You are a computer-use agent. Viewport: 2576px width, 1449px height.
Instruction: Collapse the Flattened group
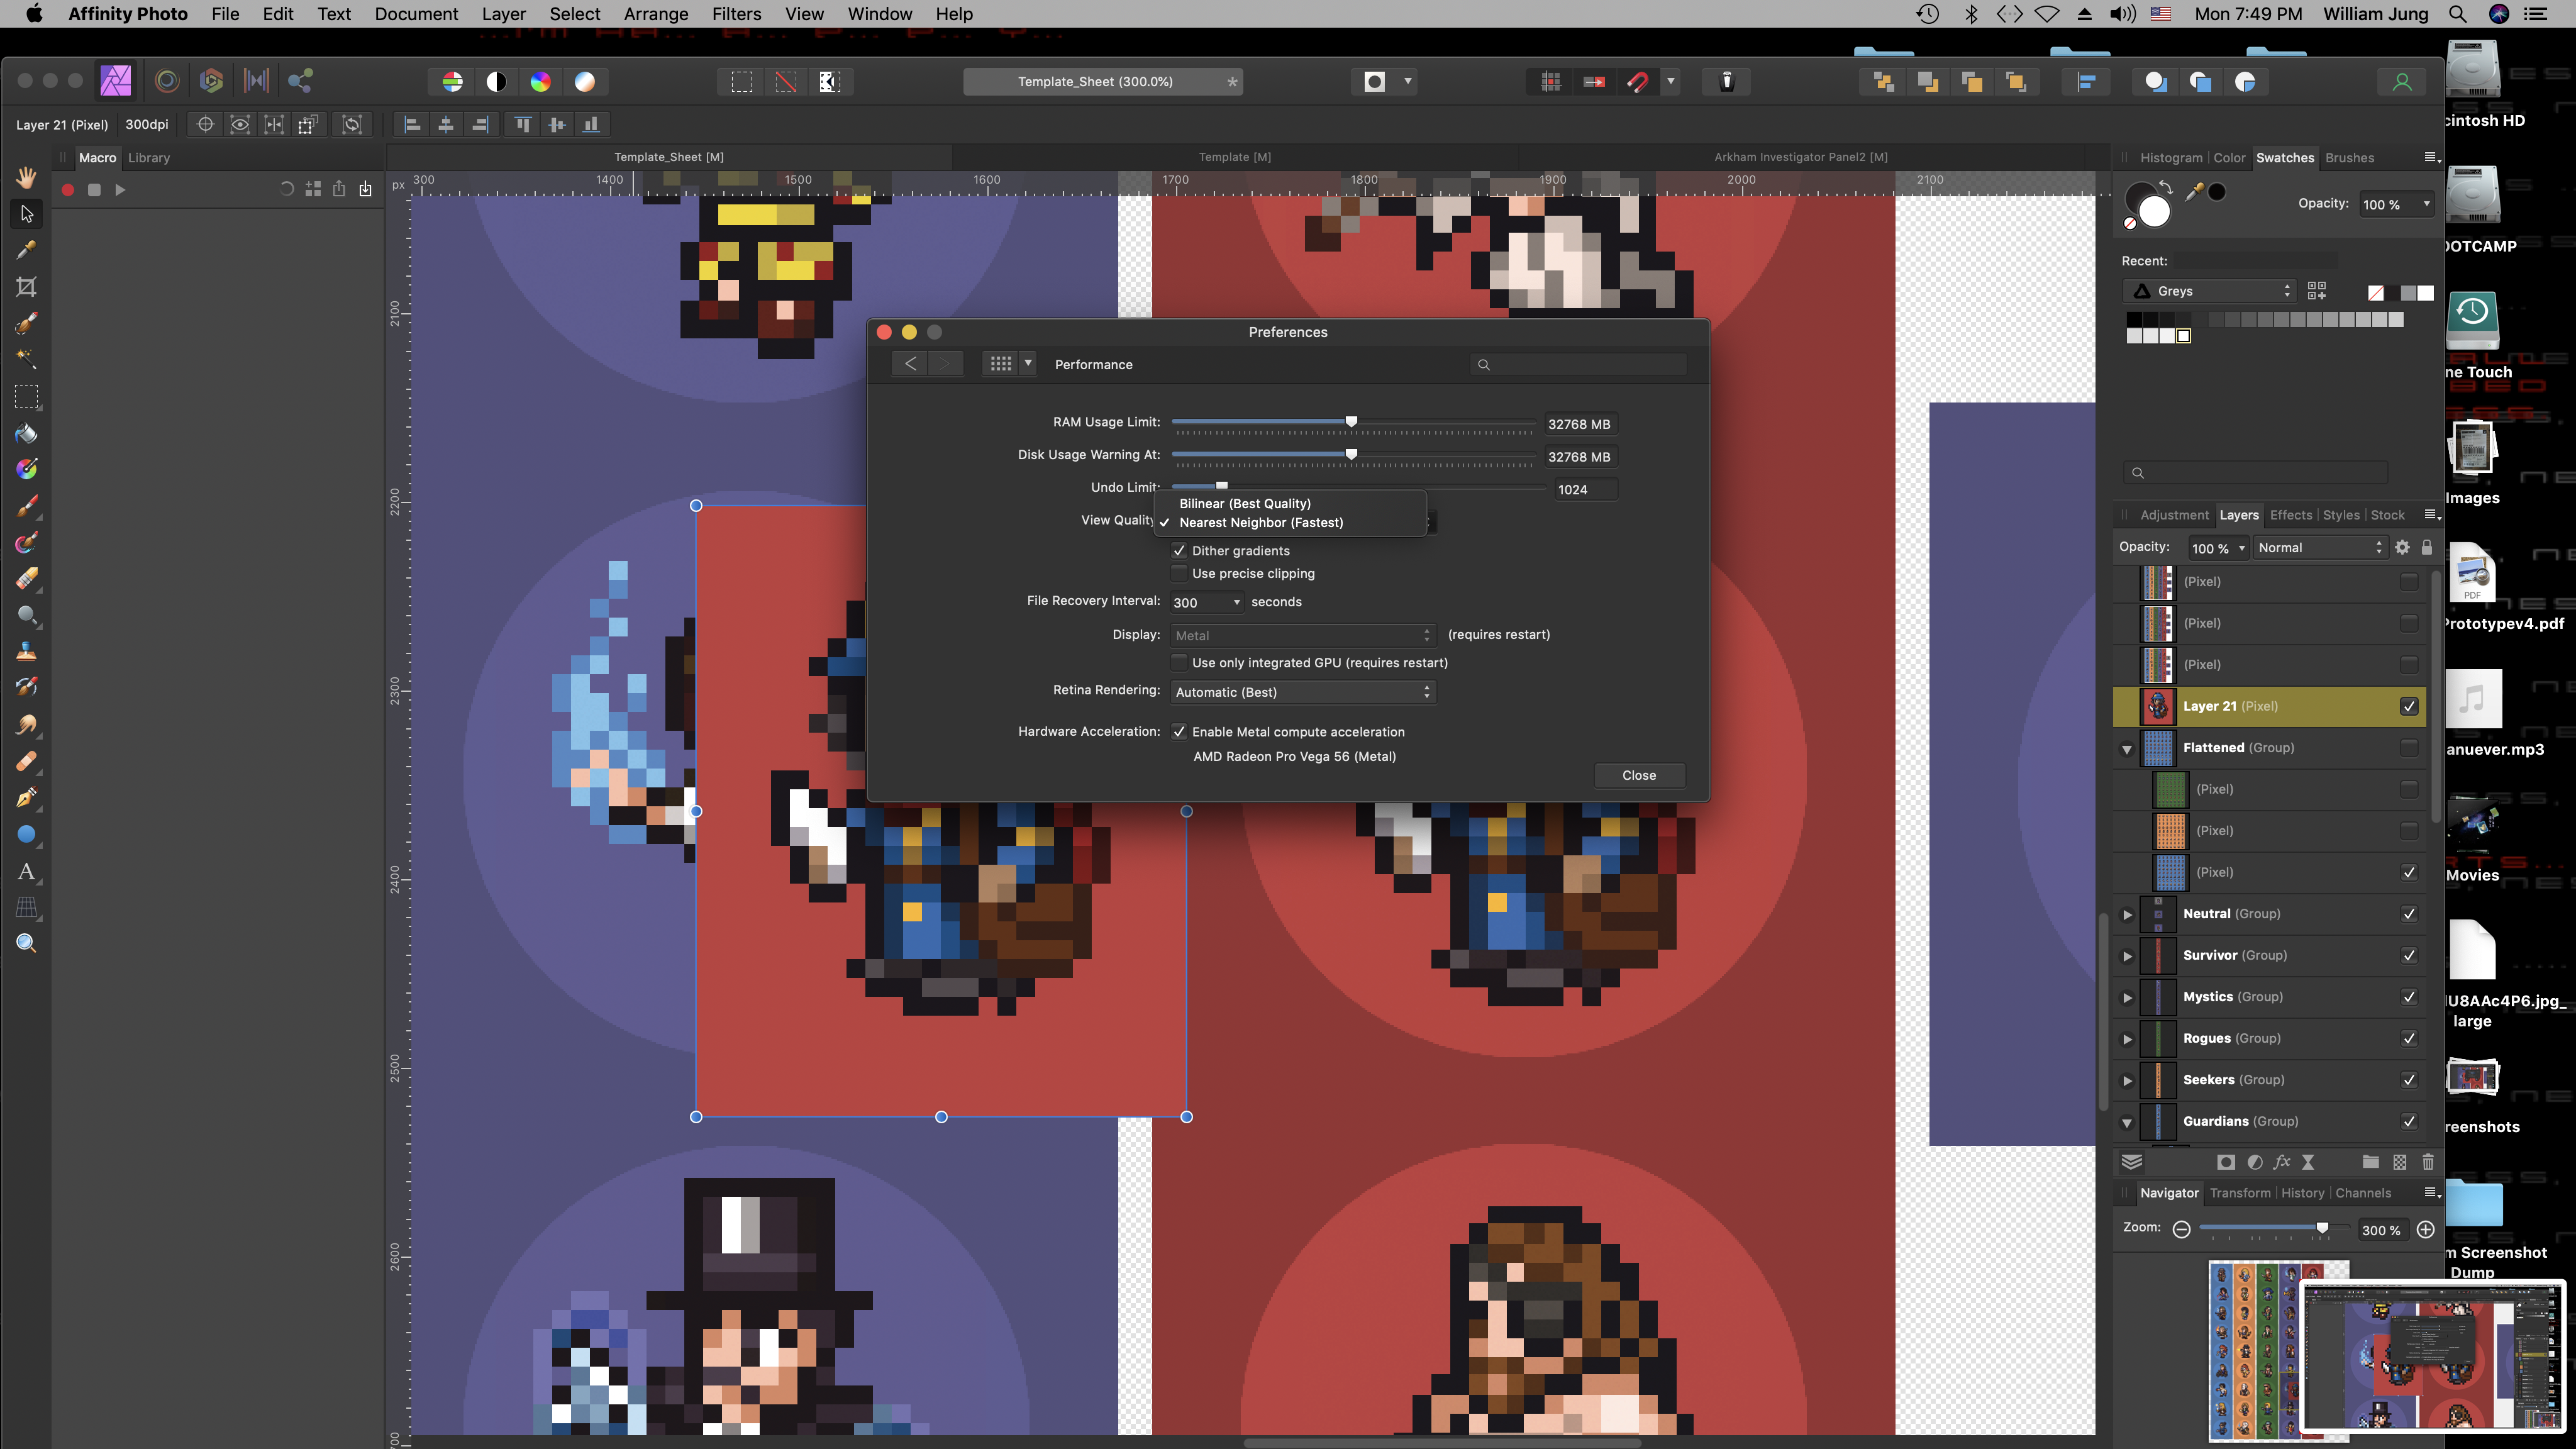point(2127,749)
